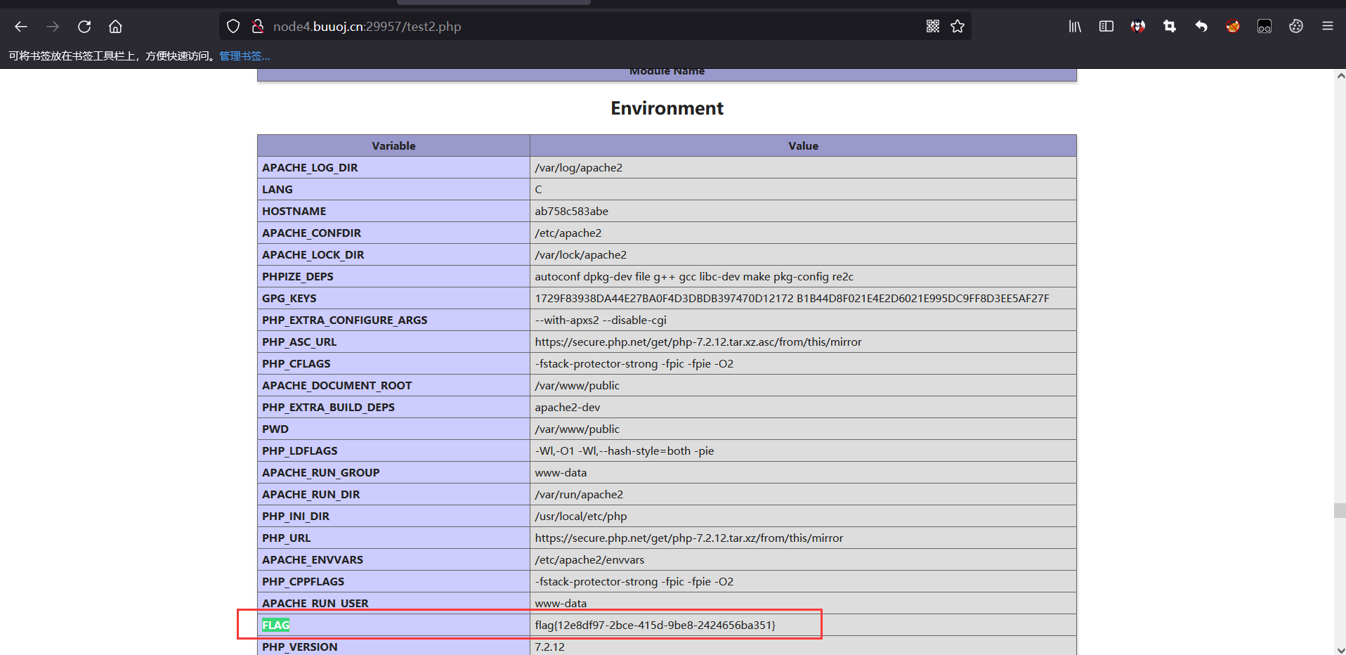
Task: Select the PHP_INI_DIR variable cell
Action: point(393,516)
